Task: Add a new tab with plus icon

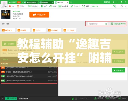Action: pyautogui.click(x=71, y=2)
